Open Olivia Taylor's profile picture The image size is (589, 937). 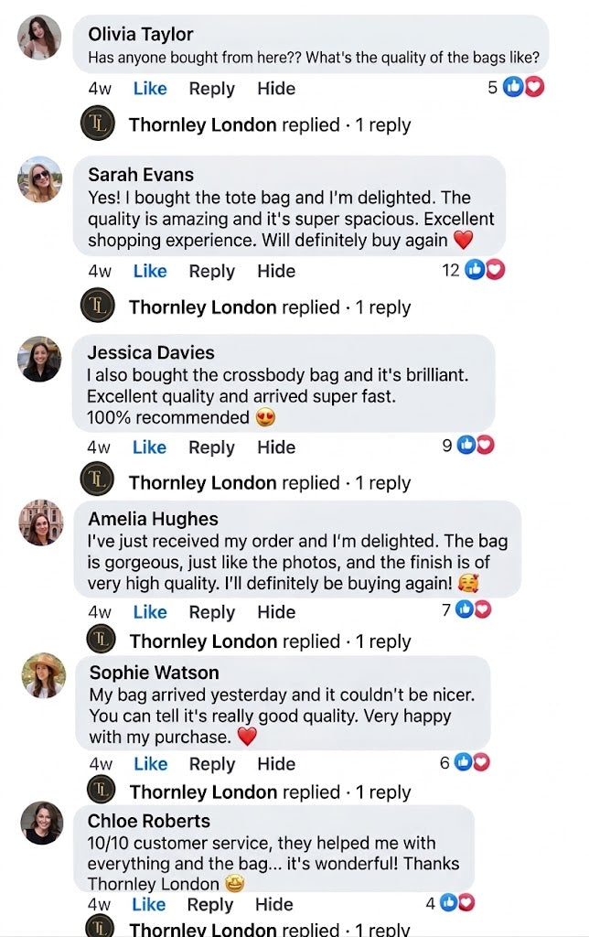39,38
